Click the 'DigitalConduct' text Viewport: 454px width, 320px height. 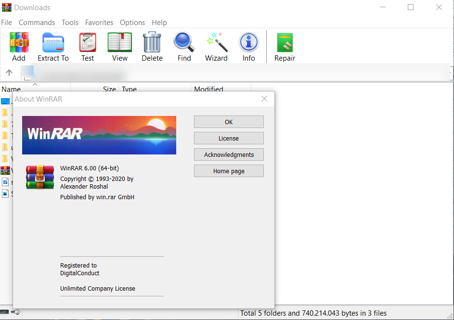pos(79,273)
